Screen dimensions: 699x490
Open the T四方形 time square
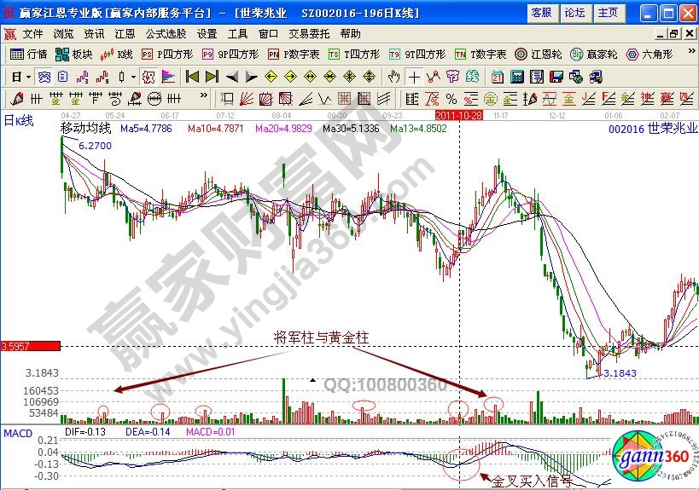pos(354,55)
